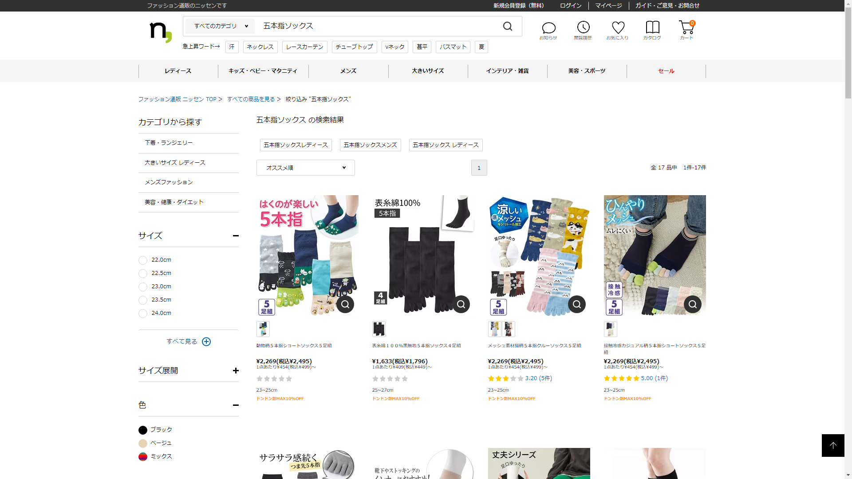
Task: Open the メンズ navigation menu
Action: tap(348, 71)
